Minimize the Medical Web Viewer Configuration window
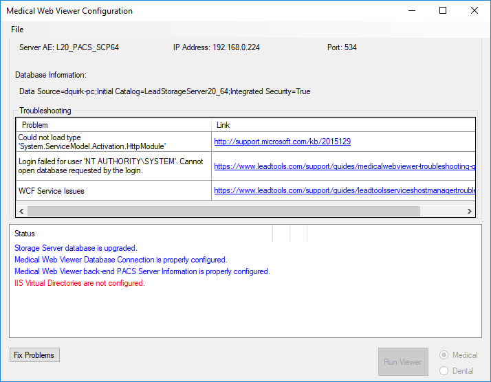The height and width of the screenshot is (382, 491). (412, 10)
